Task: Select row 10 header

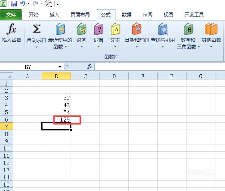Action: pyautogui.click(x=6, y=148)
